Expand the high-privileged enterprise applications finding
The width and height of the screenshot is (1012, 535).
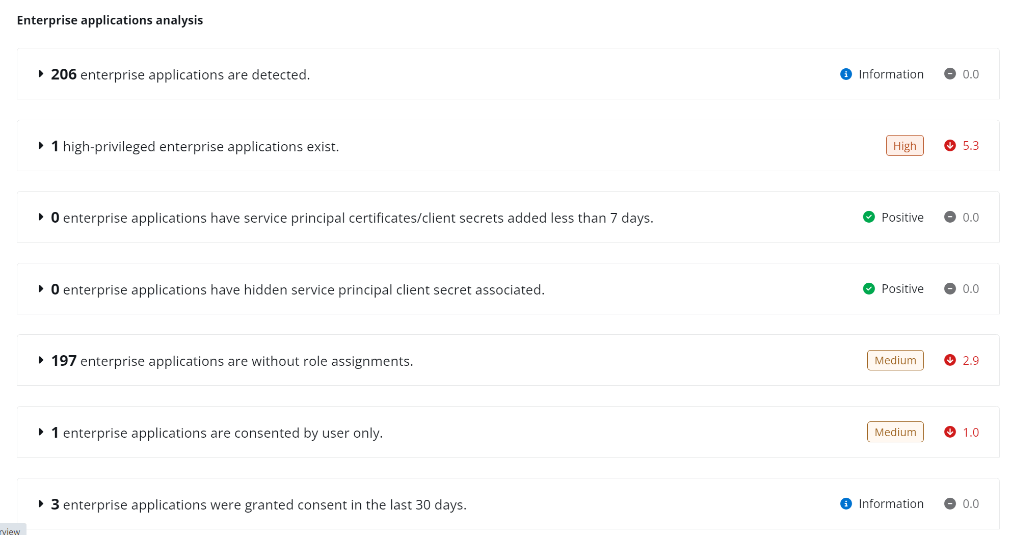coord(41,146)
